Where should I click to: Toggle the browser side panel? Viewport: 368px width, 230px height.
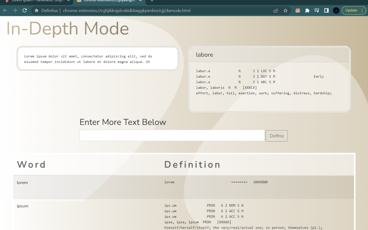pyautogui.click(x=326, y=11)
